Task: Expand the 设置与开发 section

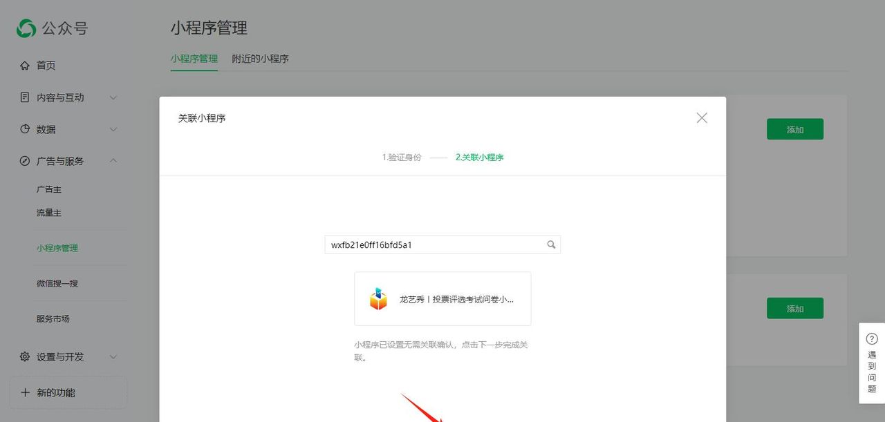Action: pos(113,357)
